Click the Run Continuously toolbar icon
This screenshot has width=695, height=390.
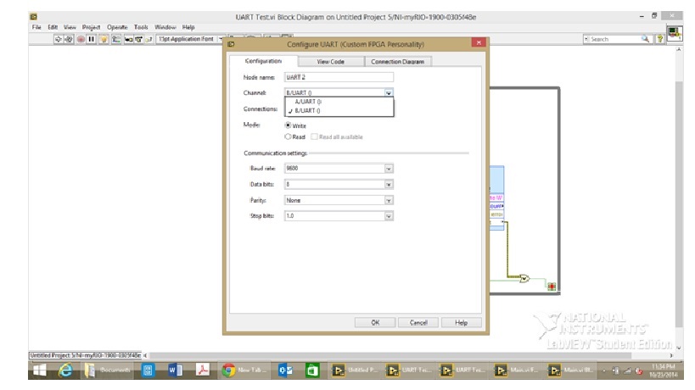pos(69,39)
